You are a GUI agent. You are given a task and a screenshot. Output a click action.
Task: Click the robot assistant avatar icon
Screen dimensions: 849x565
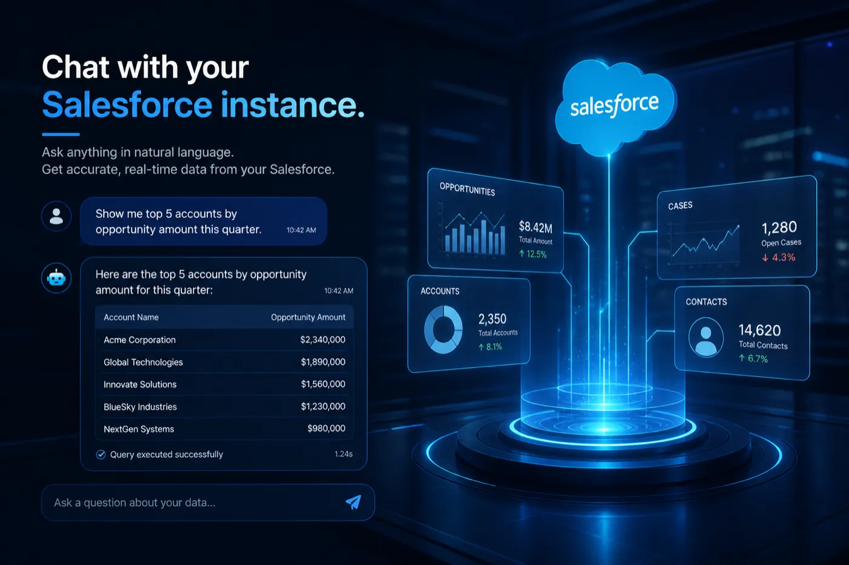[x=56, y=278]
